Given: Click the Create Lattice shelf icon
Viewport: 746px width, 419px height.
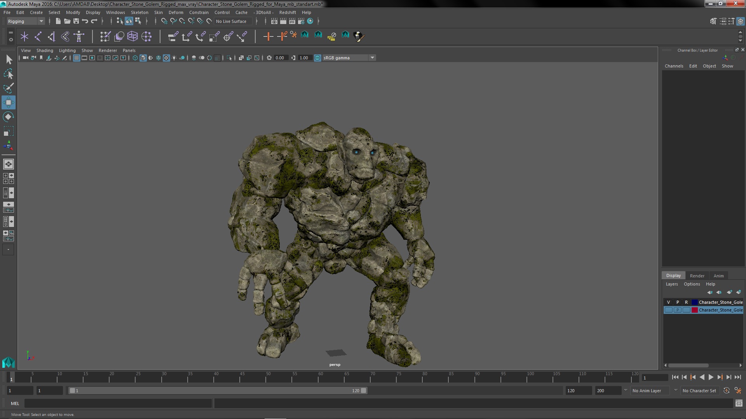Looking at the screenshot, I should [x=132, y=36].
